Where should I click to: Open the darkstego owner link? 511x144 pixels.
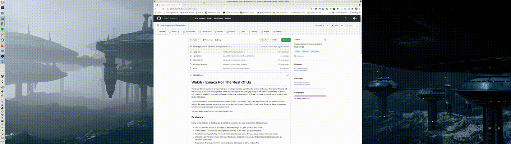[165, 26]
